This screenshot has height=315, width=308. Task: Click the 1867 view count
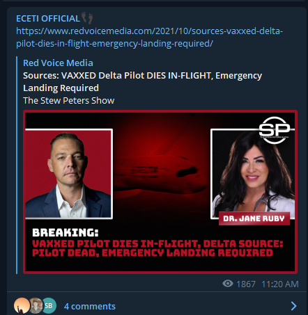[x=246, y=284]
